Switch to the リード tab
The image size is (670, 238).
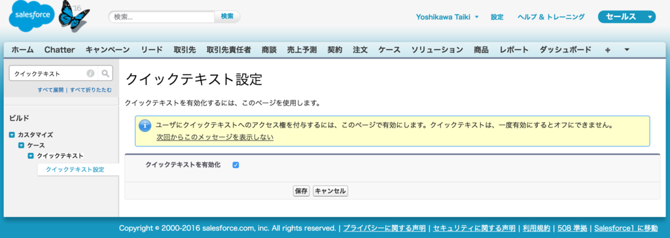152,50
